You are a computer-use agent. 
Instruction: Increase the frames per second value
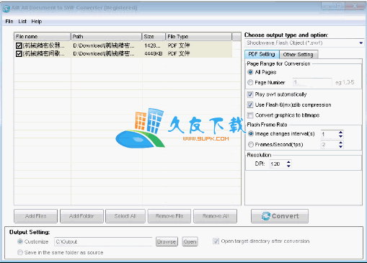340,143
